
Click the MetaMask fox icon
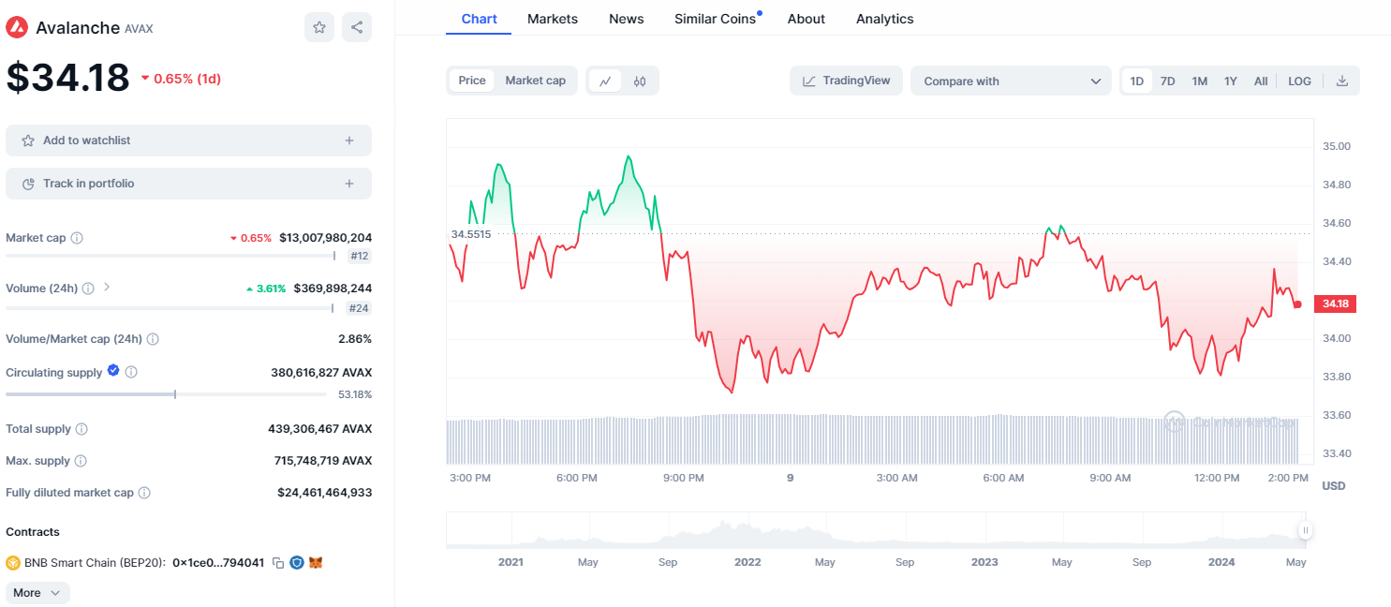(x=316, y=563)
